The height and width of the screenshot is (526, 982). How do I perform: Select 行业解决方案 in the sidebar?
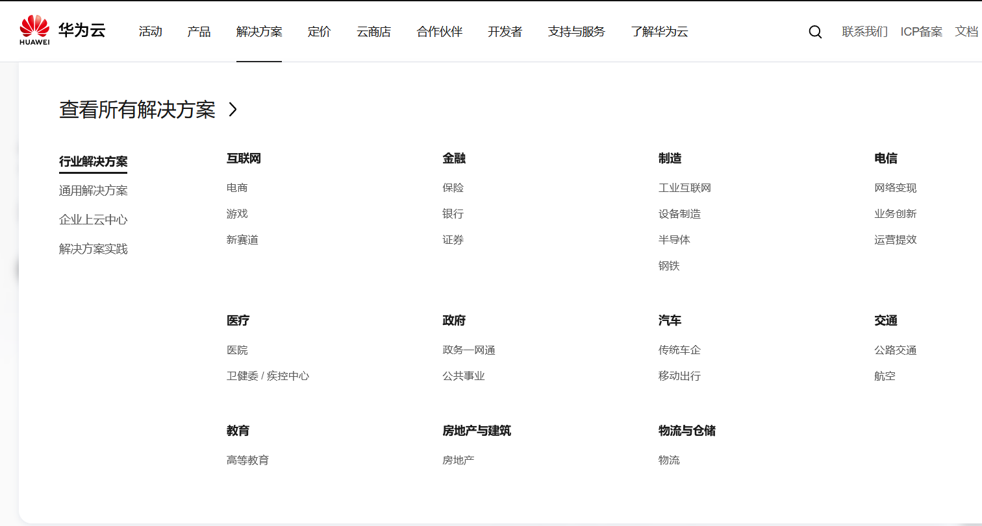click(93, 163)
